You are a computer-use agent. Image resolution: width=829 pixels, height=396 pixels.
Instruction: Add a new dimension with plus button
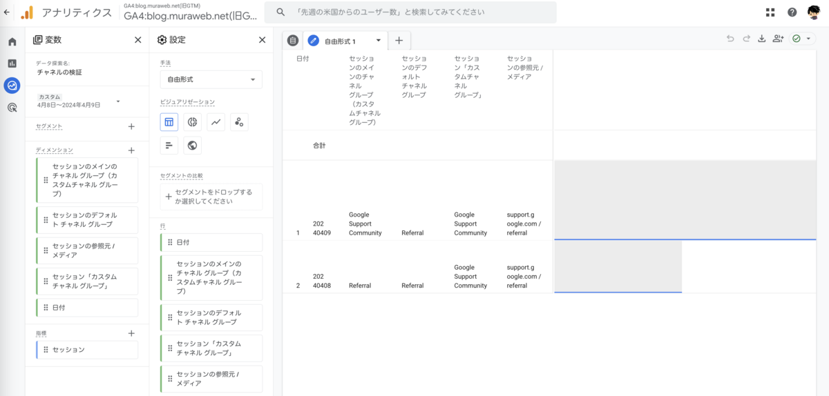tap(131, 150)
